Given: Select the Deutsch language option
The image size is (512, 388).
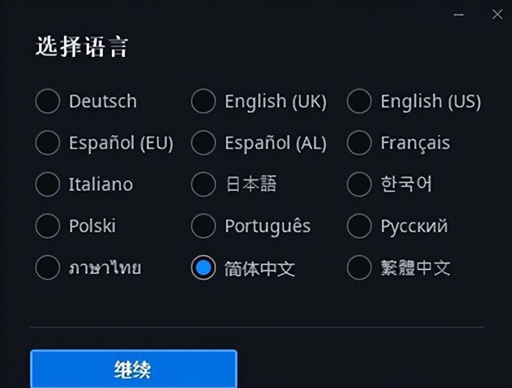Looking at the screenshot, I should pyautogui.click(x=47, y=101).
